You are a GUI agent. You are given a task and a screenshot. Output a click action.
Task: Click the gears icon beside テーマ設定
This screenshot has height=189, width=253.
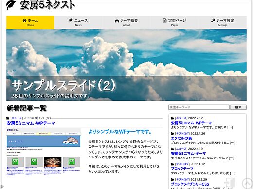click(213, 20)
